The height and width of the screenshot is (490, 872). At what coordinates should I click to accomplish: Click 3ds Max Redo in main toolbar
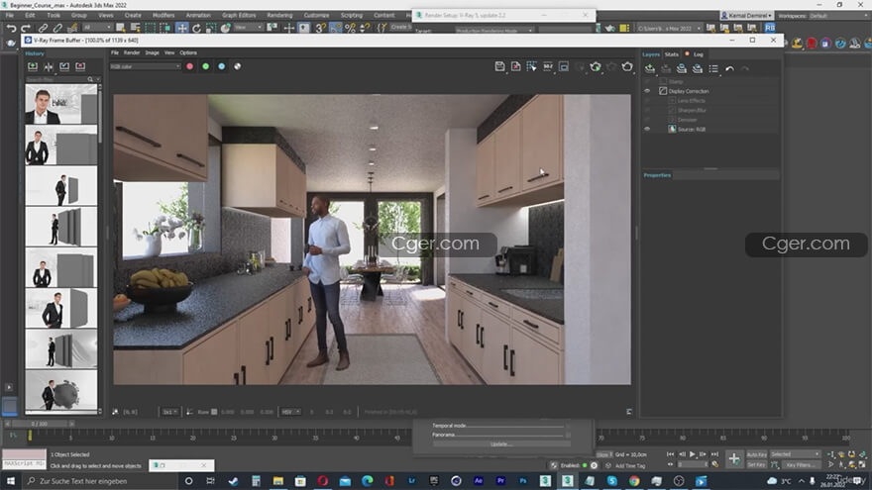pos(26,28)
